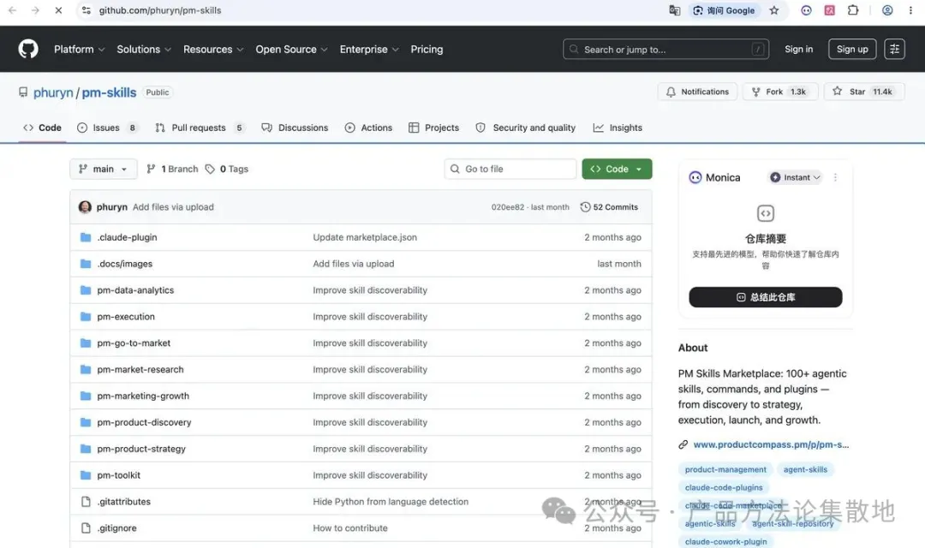Open the pm-go-to-market folder

134,342
